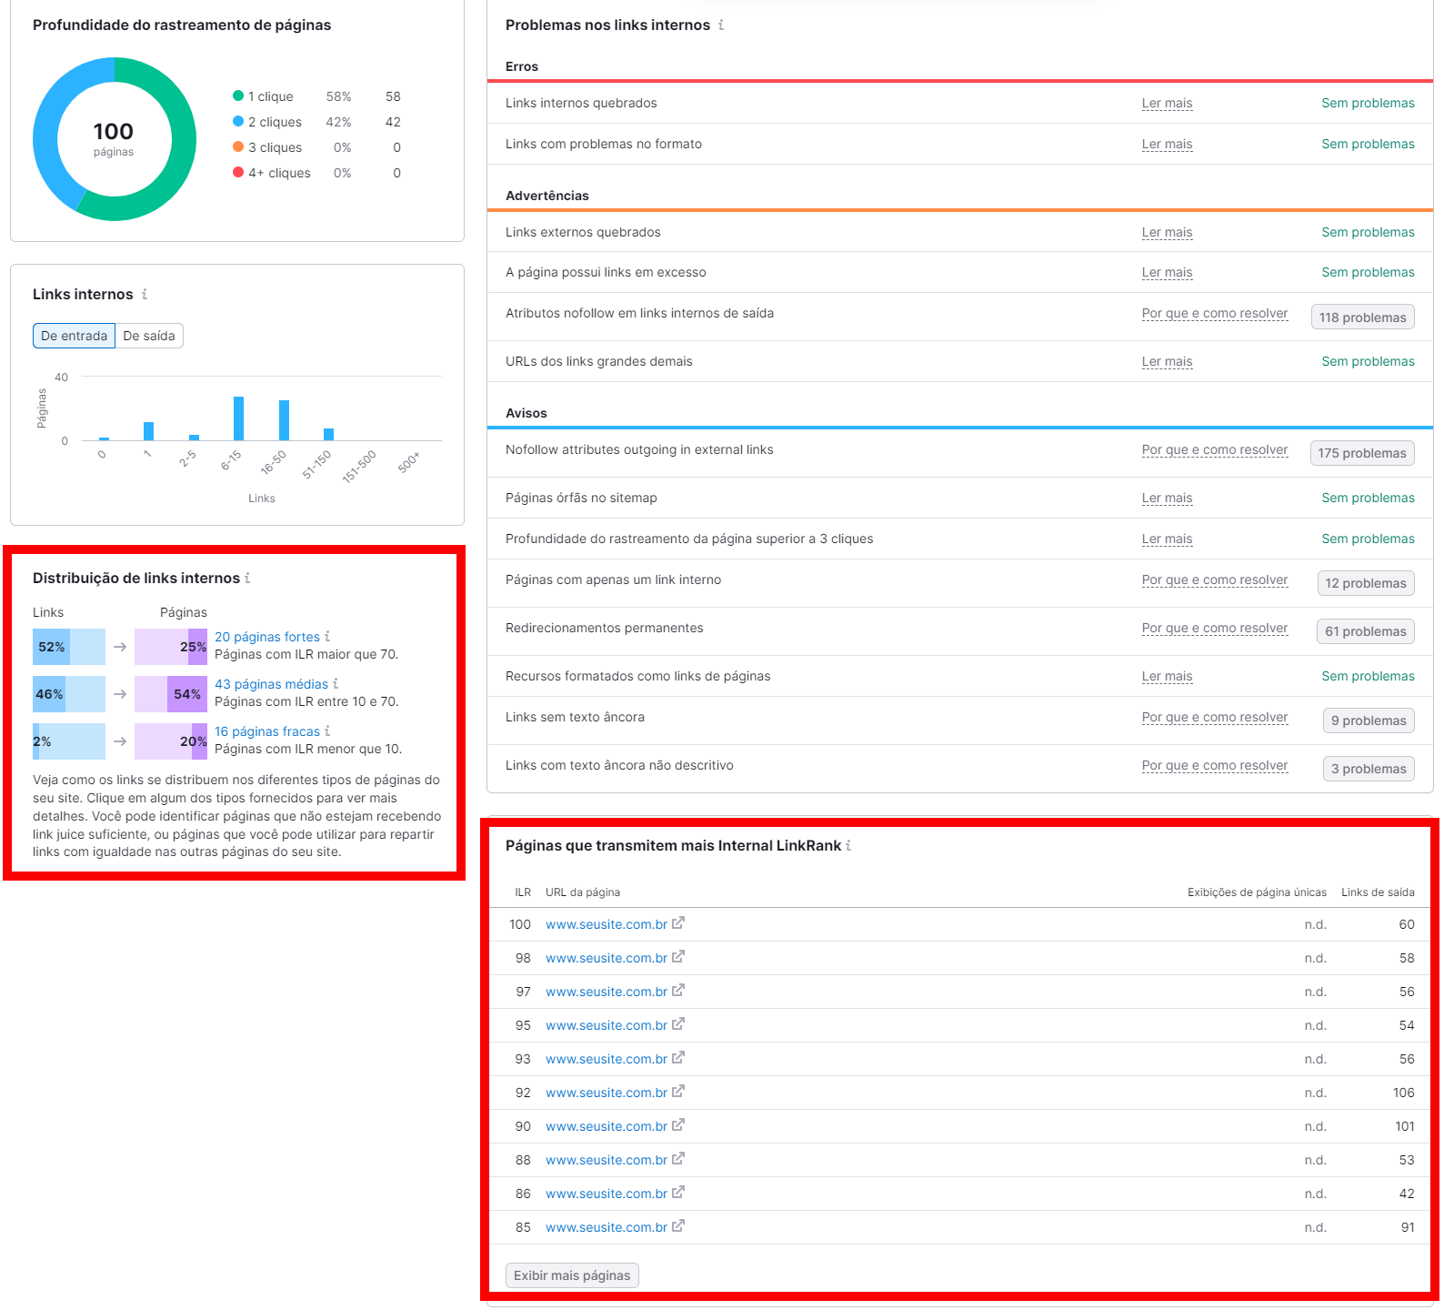Viewport: 1444px width, 1310px height.
Task: Open the 16 páginas fracas link
Action: 267,731
